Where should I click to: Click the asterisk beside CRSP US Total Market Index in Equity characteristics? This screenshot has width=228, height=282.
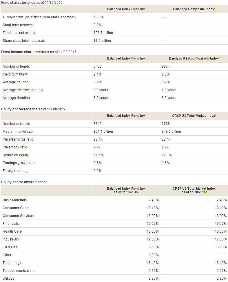pyautogui.click(x=216, y=116)
